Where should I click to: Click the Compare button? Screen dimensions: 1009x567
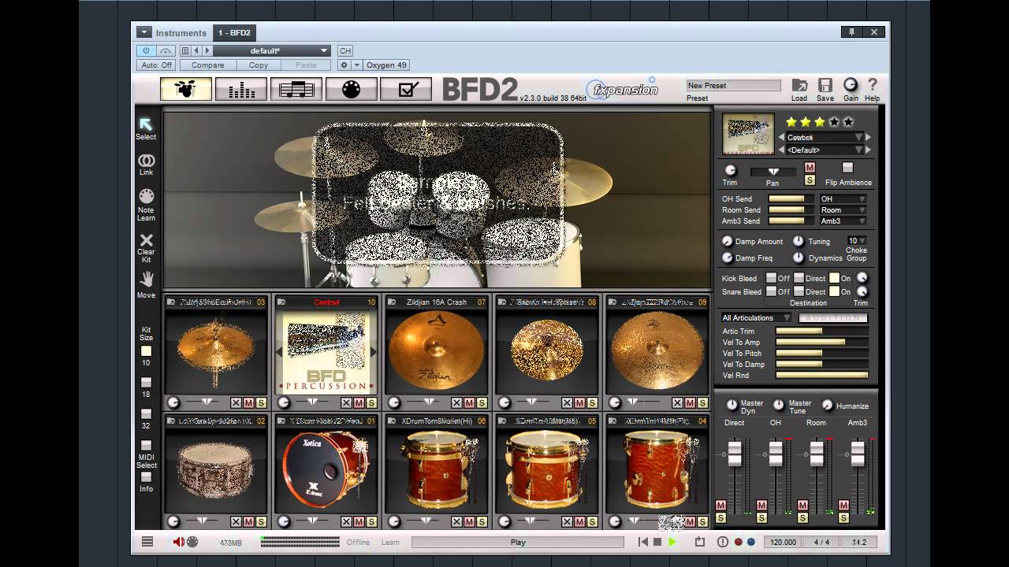coord(207,65)
